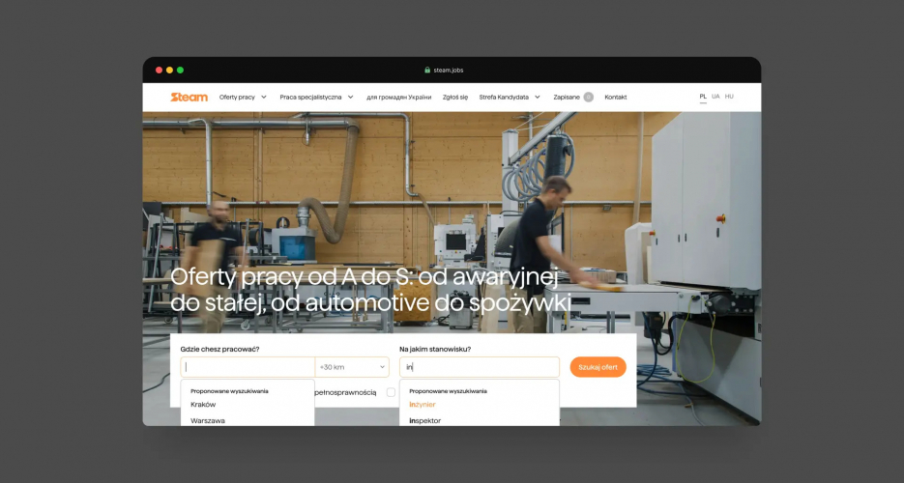Open the Zapisane saved offers
Image resolution: width=904 pixels, height=483 pixels.
tap(567, 98)
